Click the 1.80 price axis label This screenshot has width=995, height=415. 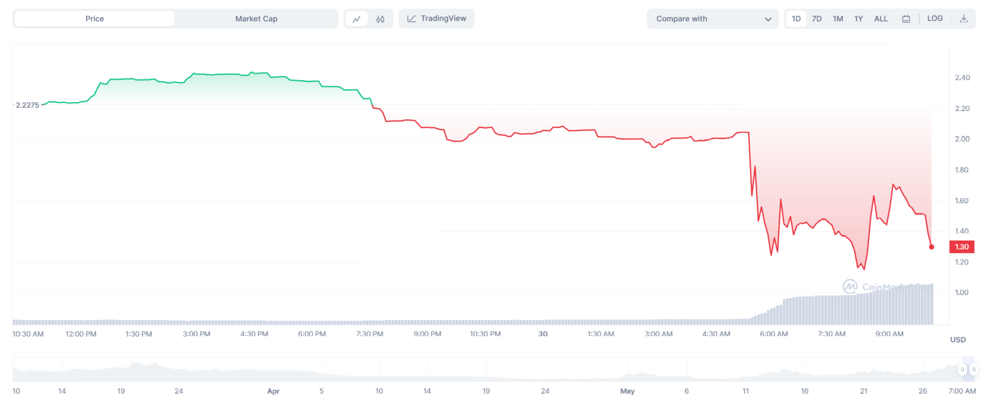(x=962, y=170)
